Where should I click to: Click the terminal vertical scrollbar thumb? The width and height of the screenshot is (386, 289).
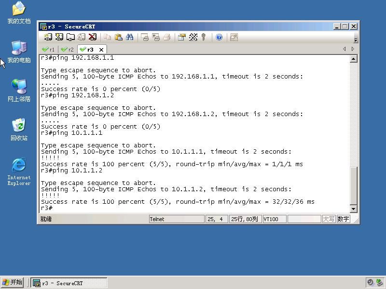click(x=354, y=185)
